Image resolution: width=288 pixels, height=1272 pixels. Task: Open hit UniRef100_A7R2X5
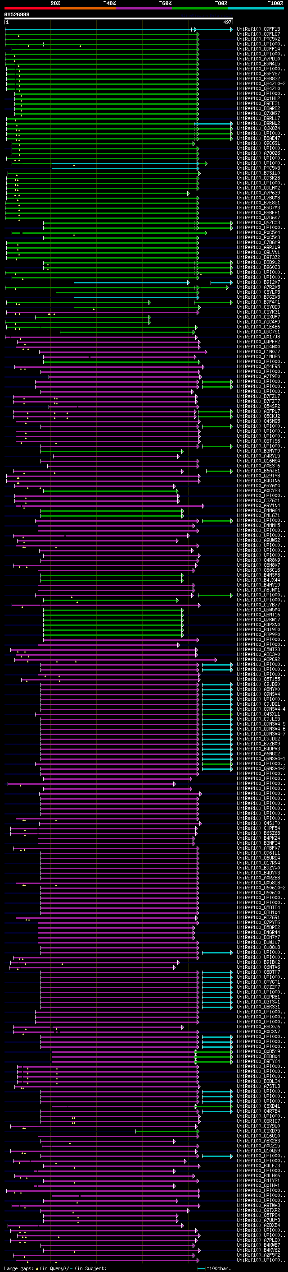(258, 287)
